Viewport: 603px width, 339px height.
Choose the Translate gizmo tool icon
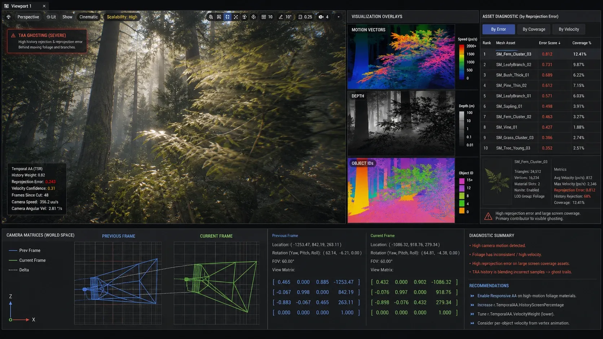pos(219,17)
